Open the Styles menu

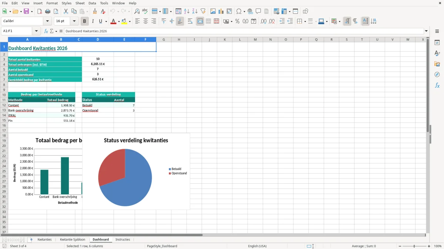coord(67,3)
